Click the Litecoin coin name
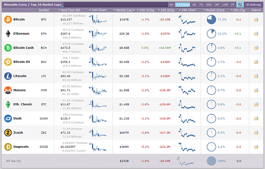Screen dimensions: 265x169 (x=20, y=76)
